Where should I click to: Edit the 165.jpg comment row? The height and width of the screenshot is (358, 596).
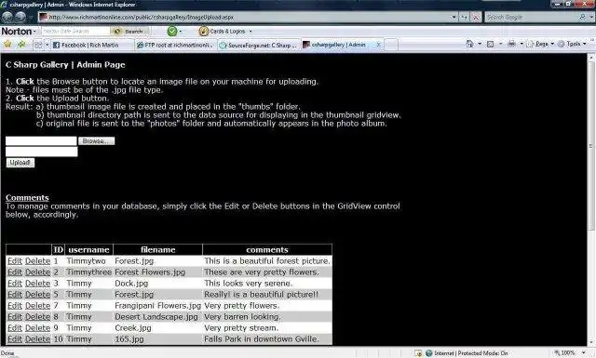15,339
